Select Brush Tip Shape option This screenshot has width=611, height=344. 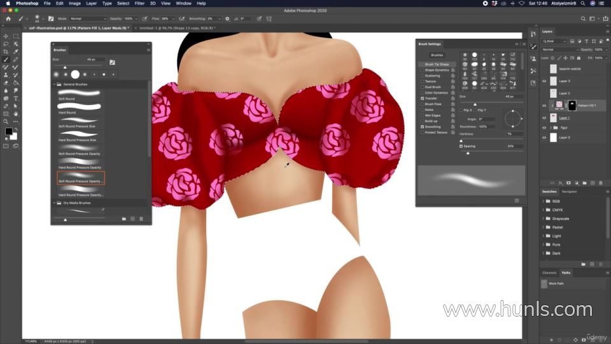[437, 64]
